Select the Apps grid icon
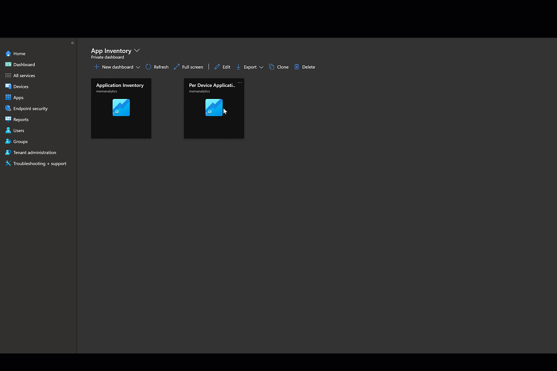The height and width of the screenshot is (371, 557). [8, 98]
